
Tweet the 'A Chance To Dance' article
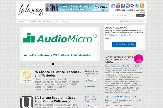(89, 80)
